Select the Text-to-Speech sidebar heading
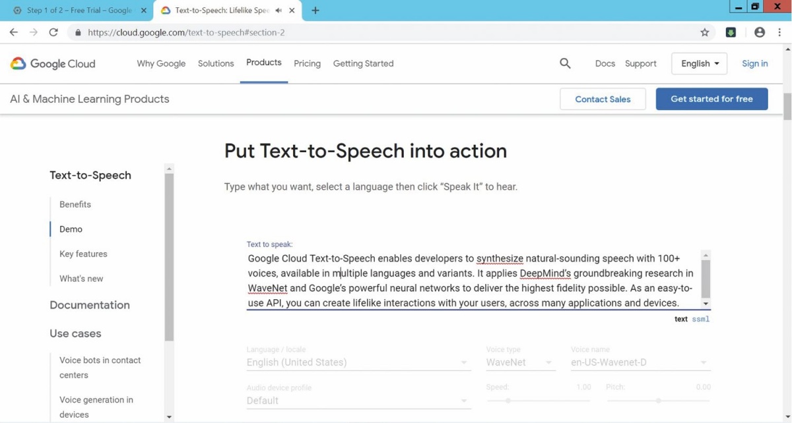This screenshot has width=792, height=423. tap(90, 175)
